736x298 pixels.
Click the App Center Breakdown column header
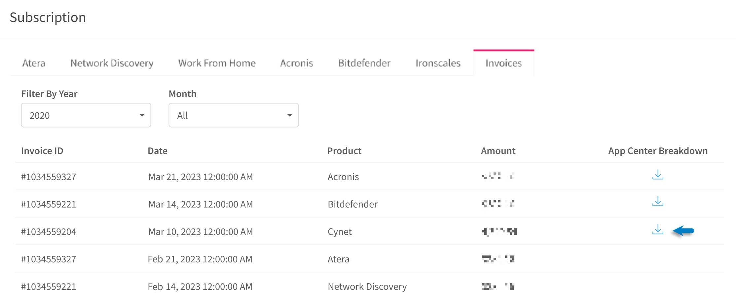pyautogui.click(x=658, y=151)
